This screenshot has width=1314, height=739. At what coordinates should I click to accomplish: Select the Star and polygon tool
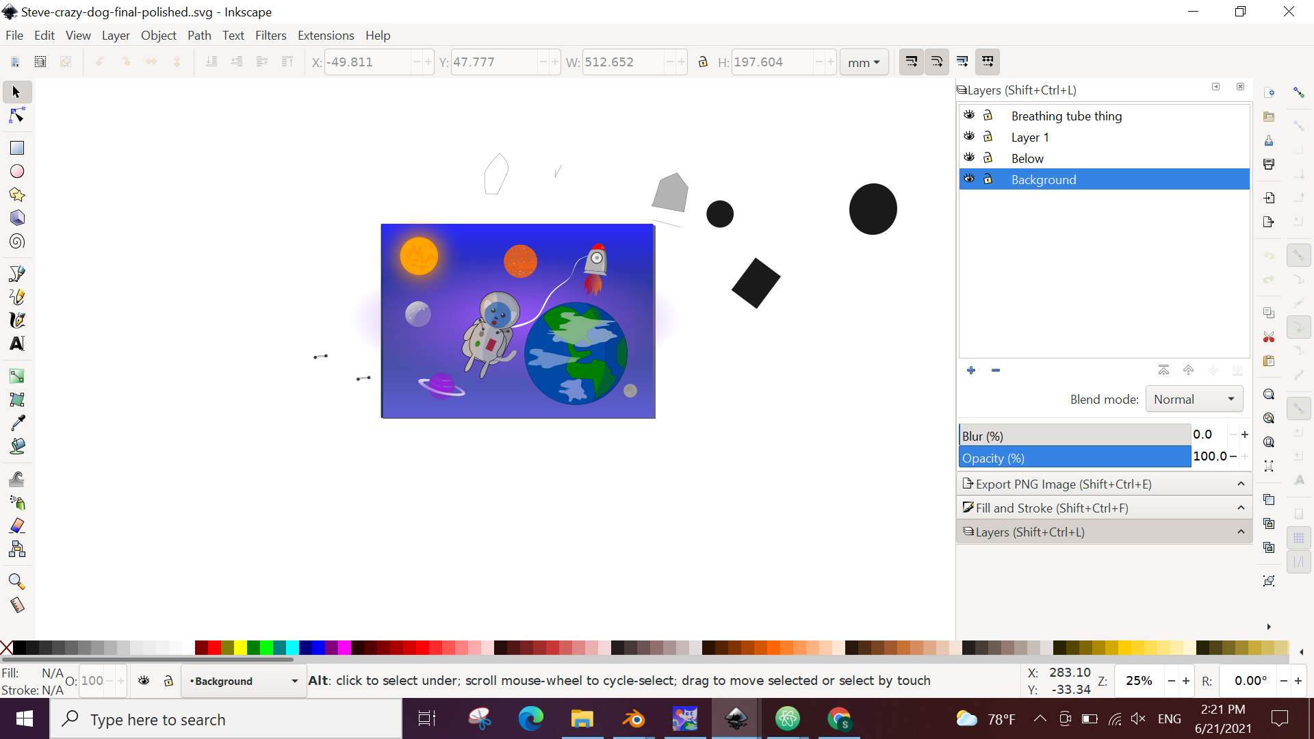point(17,195)
